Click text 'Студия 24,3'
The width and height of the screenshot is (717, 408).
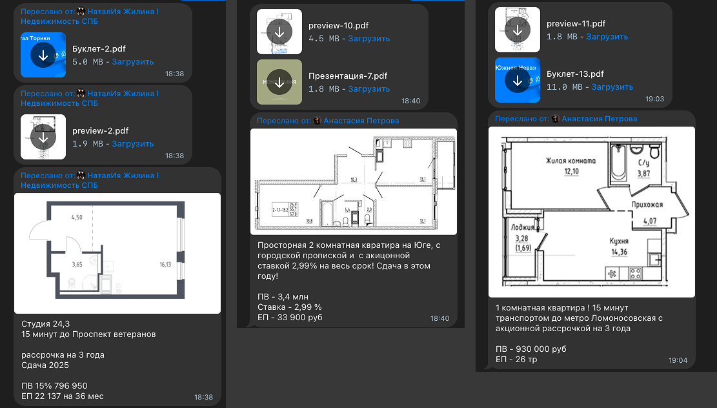click(x=46, y=324)
